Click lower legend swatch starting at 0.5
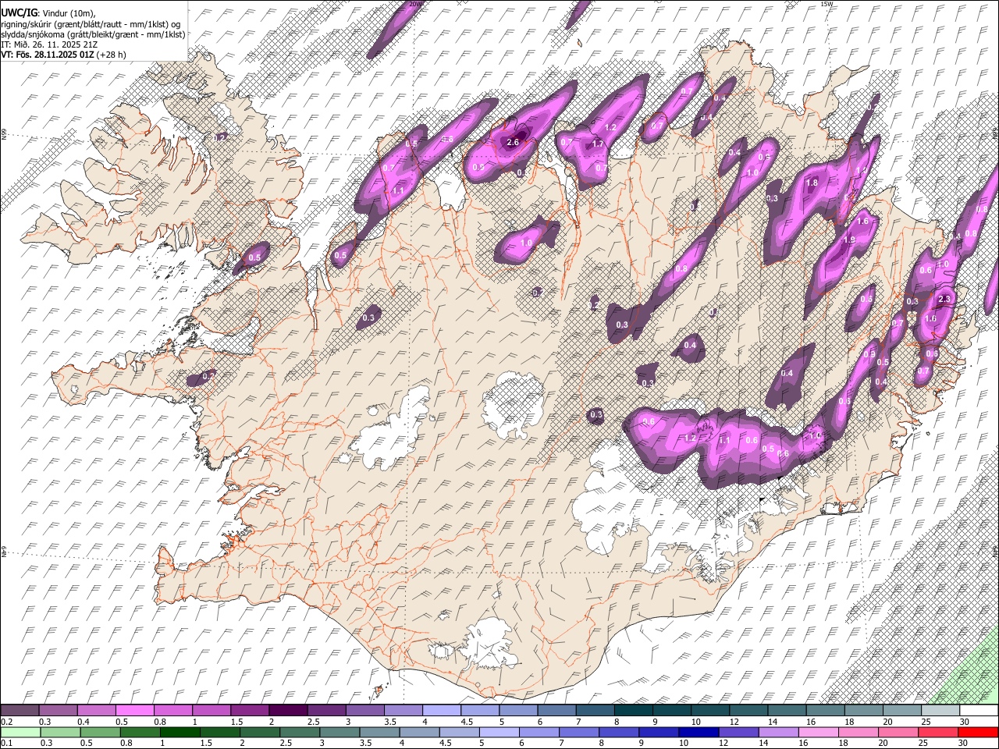Viewport: 999px width, 749px height. click(x=100, y=733)
